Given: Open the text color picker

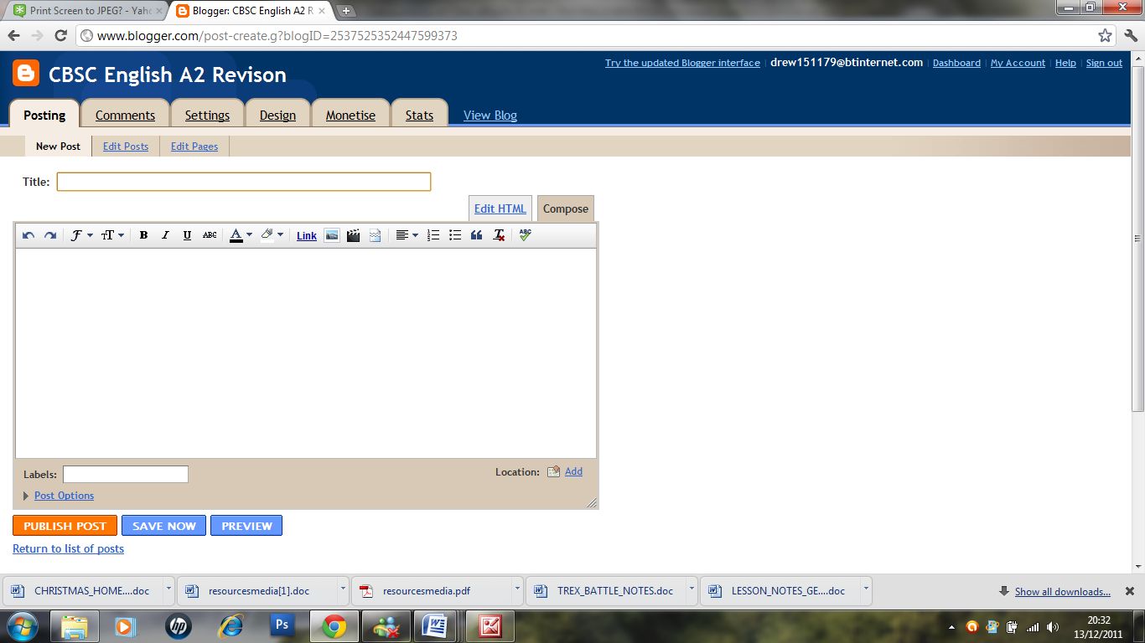Looking at the screenshot, I should 241,235.
